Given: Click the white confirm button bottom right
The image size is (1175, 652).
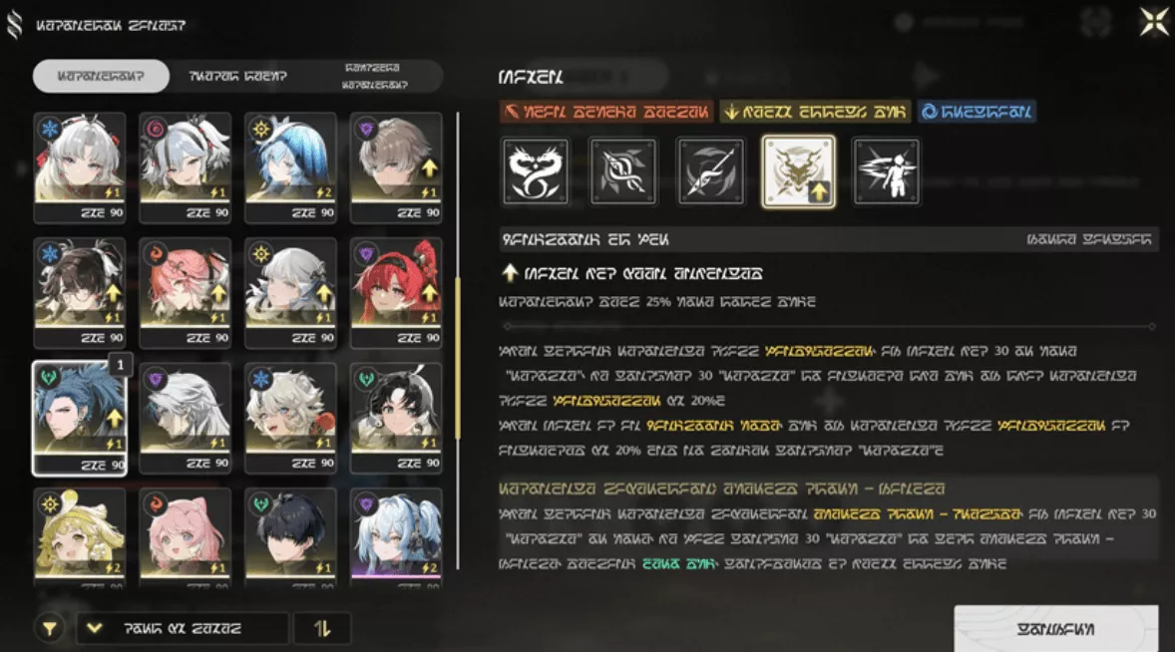Looking at the screenshot, I should 1056,629.
